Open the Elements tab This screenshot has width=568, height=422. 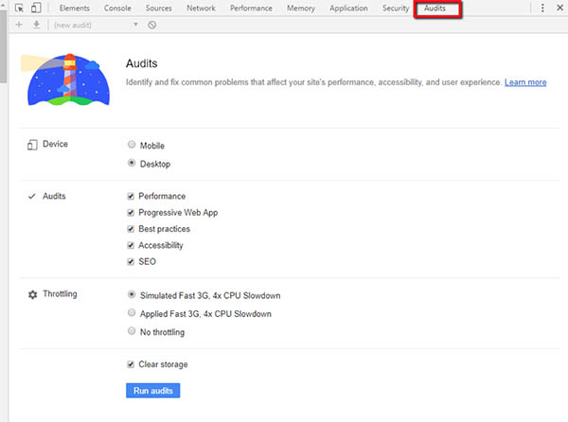(x=74, y=8)
